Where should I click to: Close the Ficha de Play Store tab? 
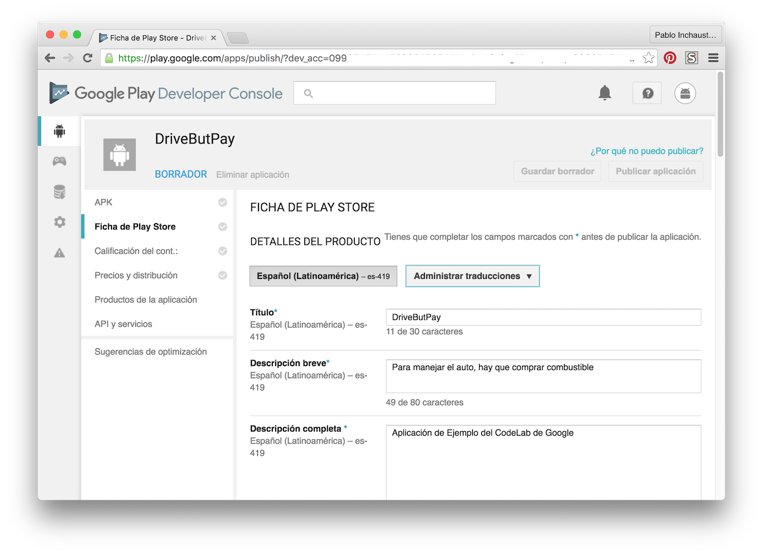tap(214, 38)
